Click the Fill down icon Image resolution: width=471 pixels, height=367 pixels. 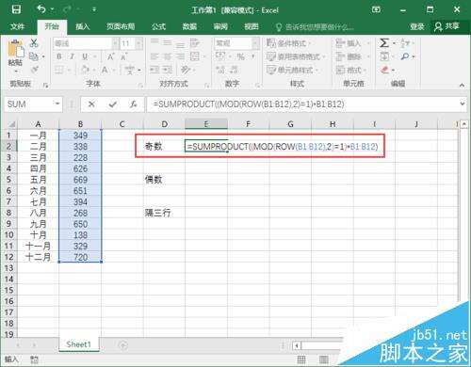pyautogui.click(x=384, y=56)
